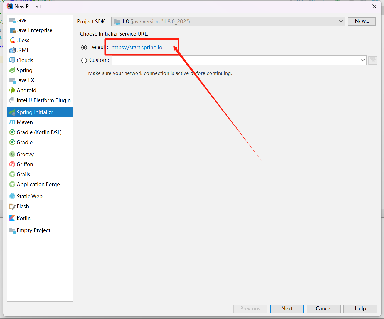Select the Default service URL radio button
This screenshot has width=384, height=319.
pos(84,48)
